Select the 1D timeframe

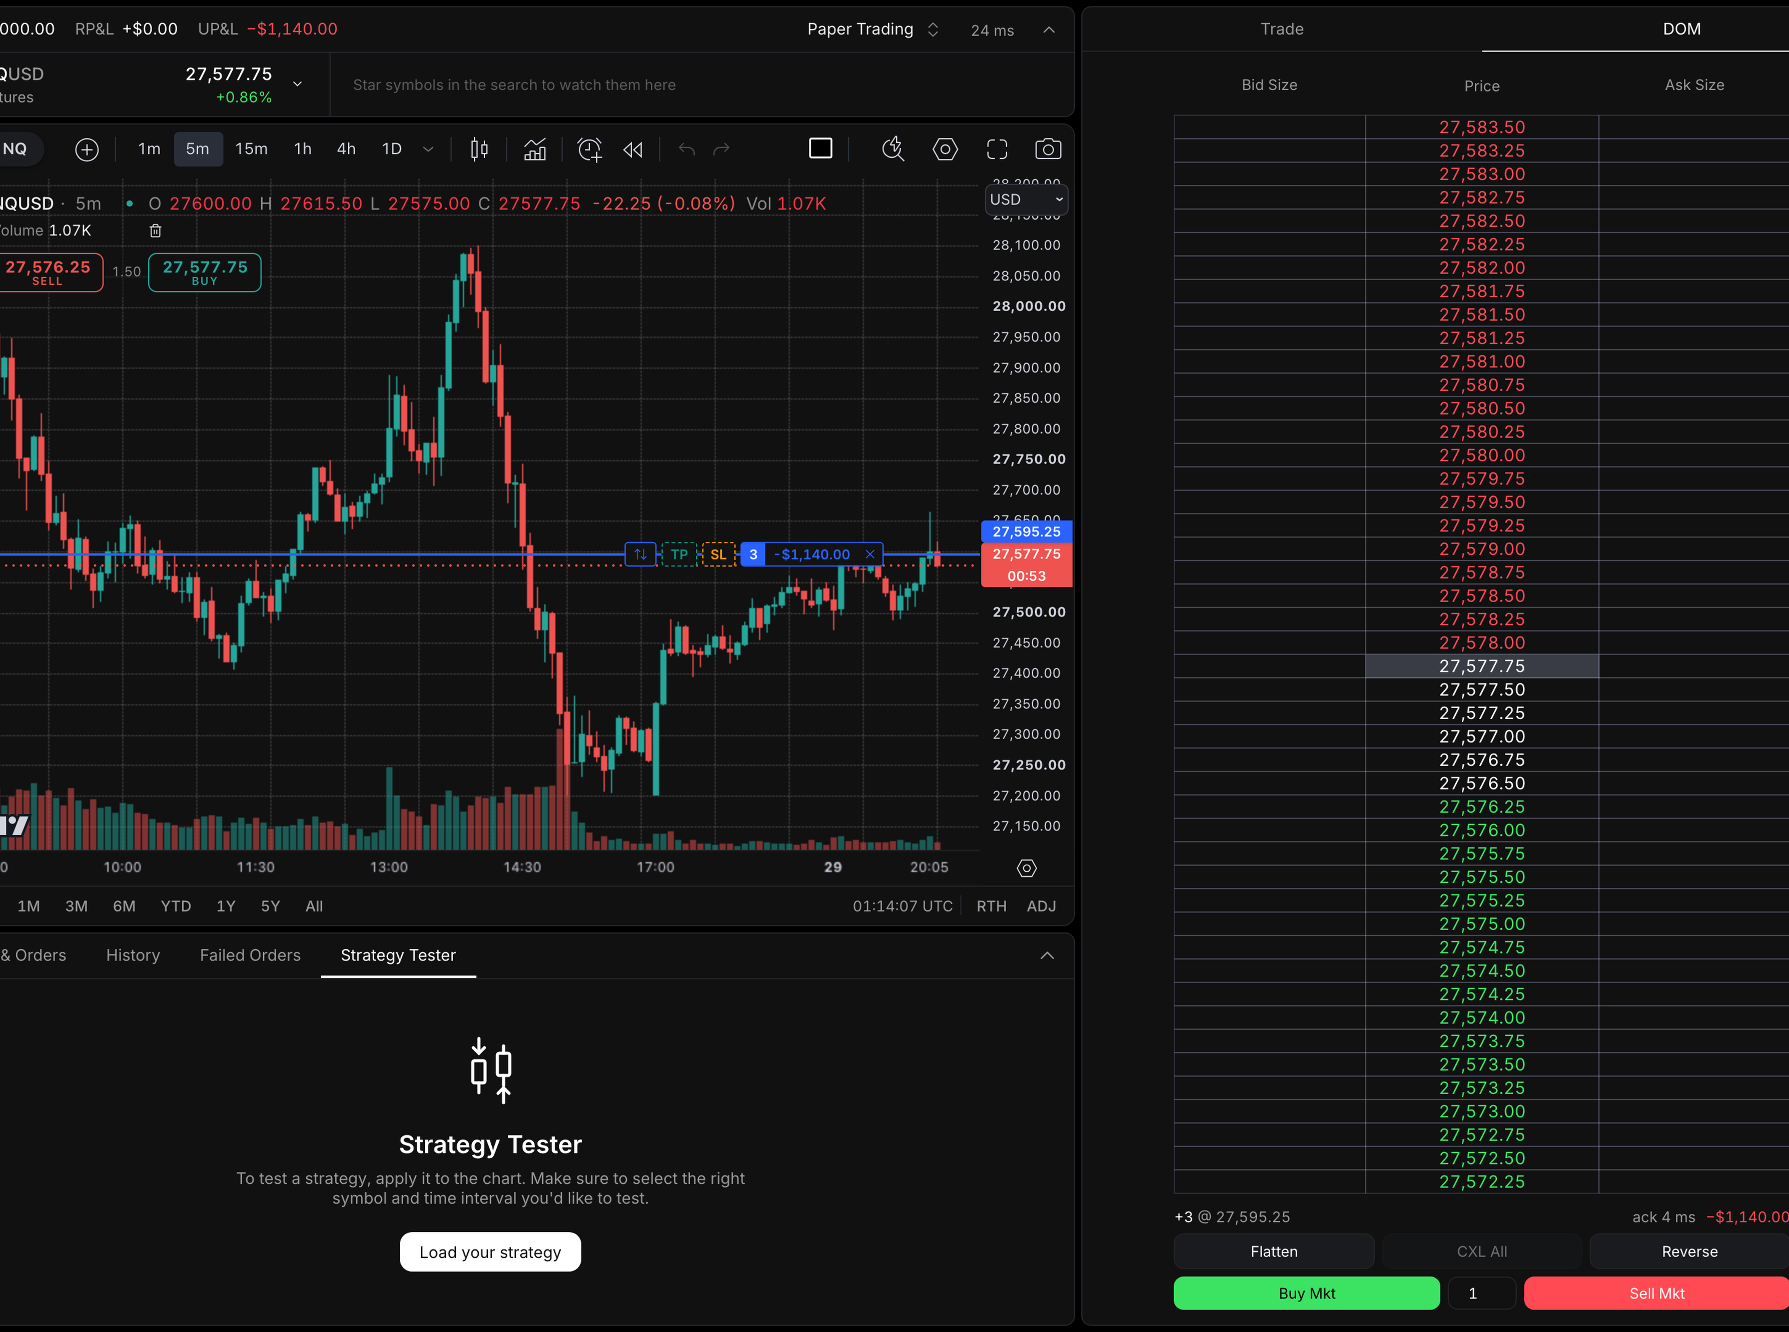coord(391,149)
